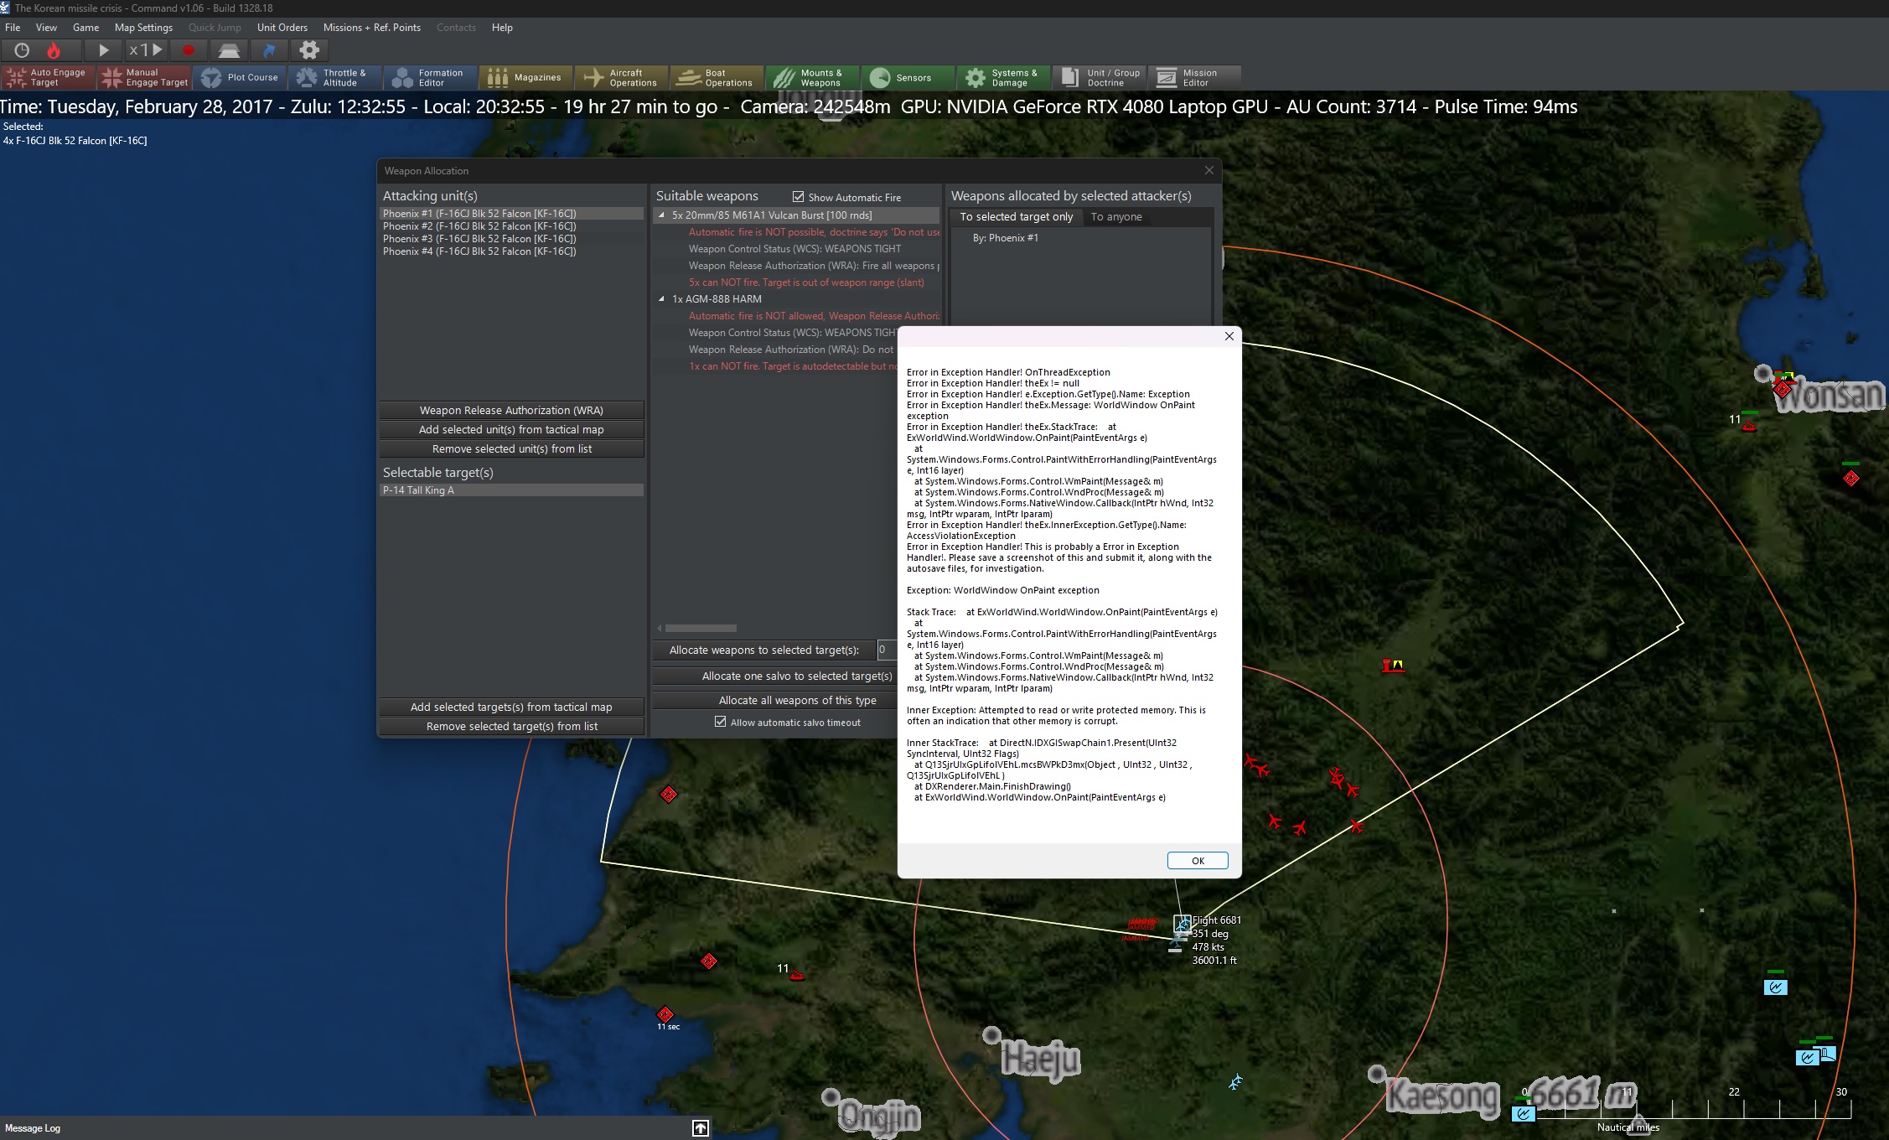Click OK on the error dialog
This screenshot has width=1889, height=1140.
click(x=1197, y=861)
